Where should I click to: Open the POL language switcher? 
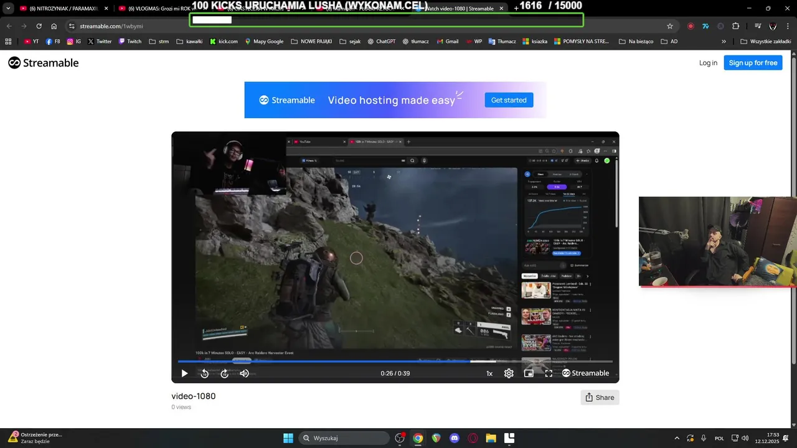tap(719, 438)
